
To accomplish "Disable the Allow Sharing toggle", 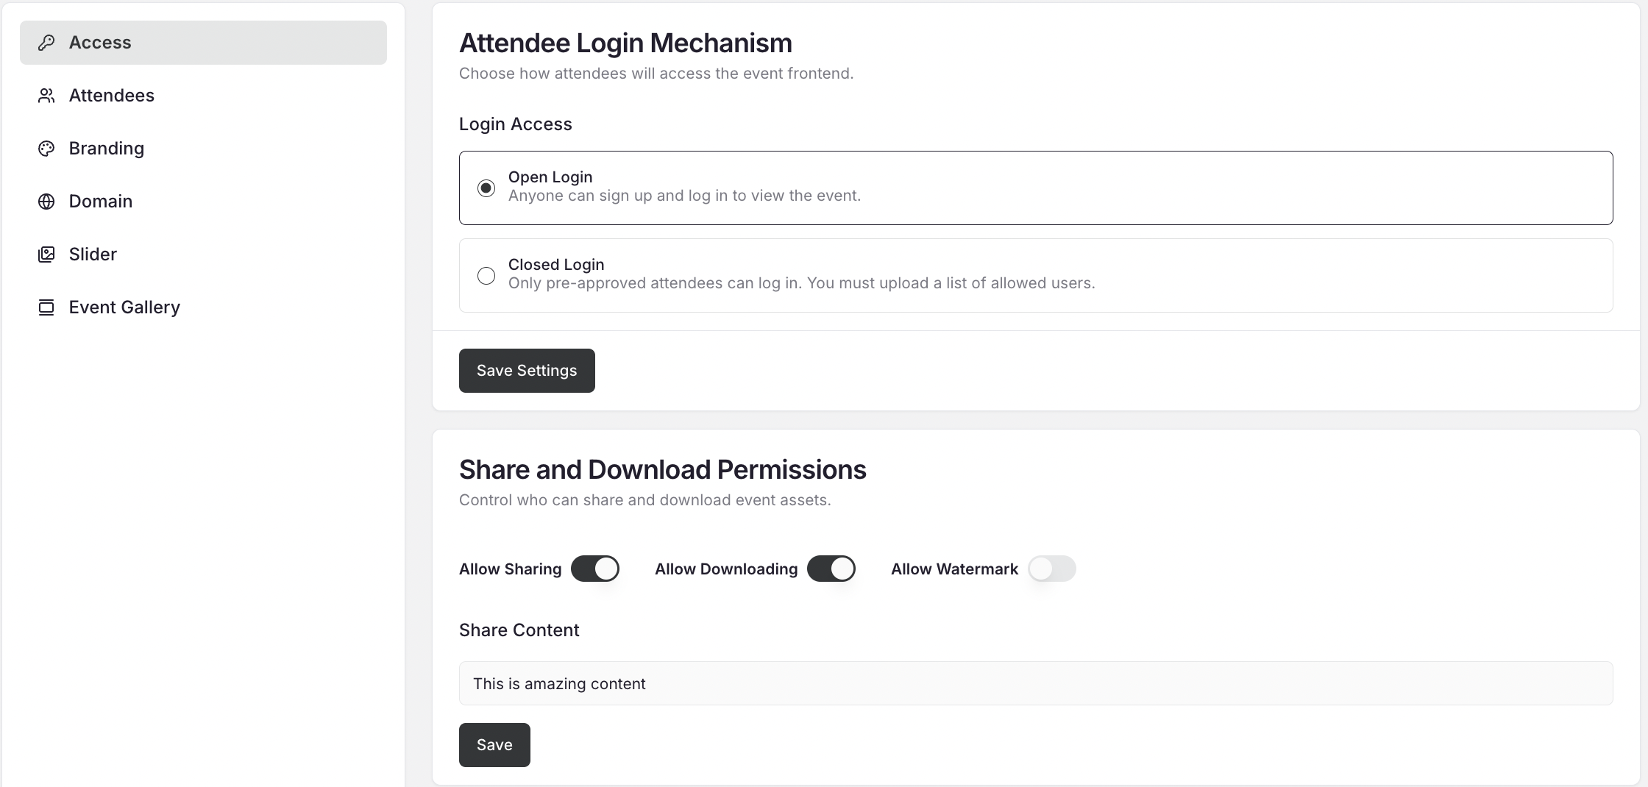I will coord(595,569).
